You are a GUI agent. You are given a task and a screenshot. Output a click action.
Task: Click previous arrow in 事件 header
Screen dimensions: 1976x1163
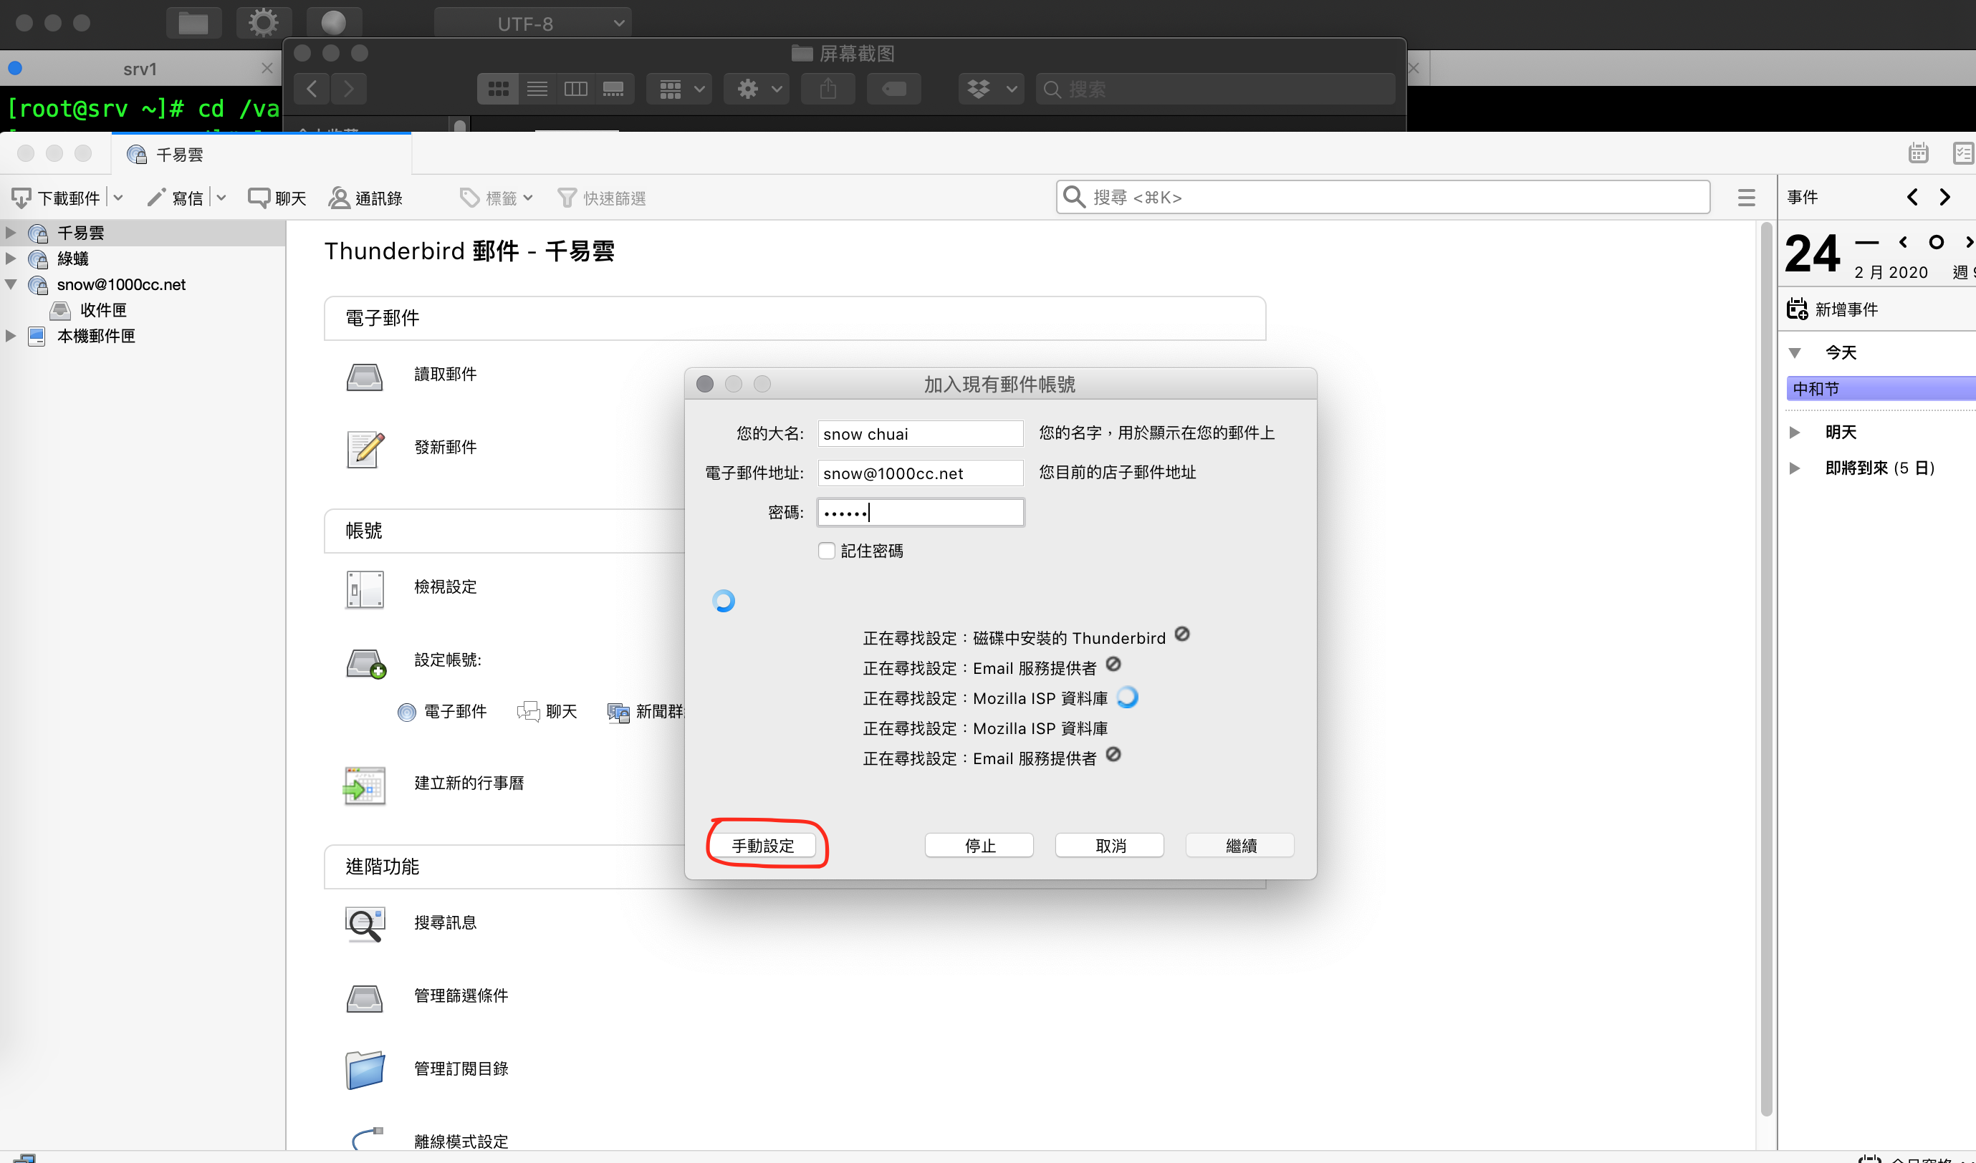pyautogui.click(x=1912, y=198)
